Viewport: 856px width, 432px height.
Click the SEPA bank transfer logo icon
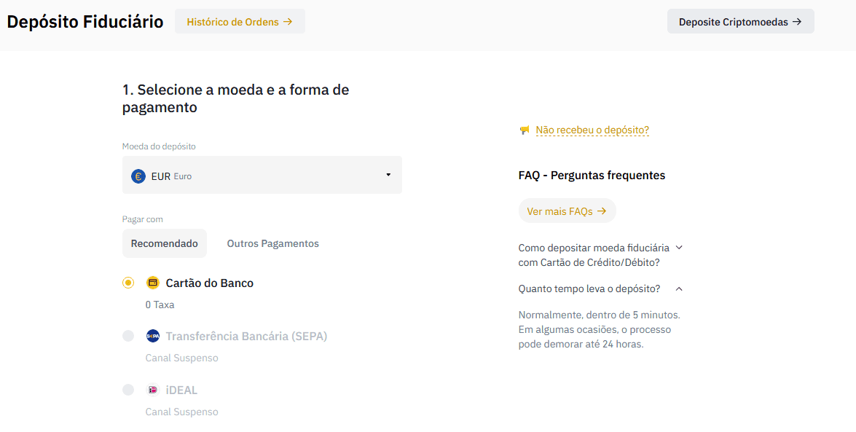point(152,336)
